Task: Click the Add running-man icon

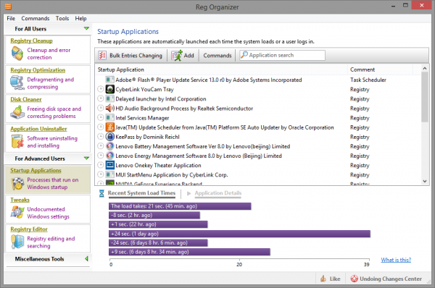Action: point(177,56)
